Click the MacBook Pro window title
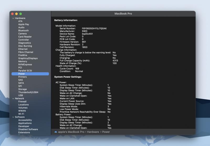210x146 pixels. click(123, 14)
